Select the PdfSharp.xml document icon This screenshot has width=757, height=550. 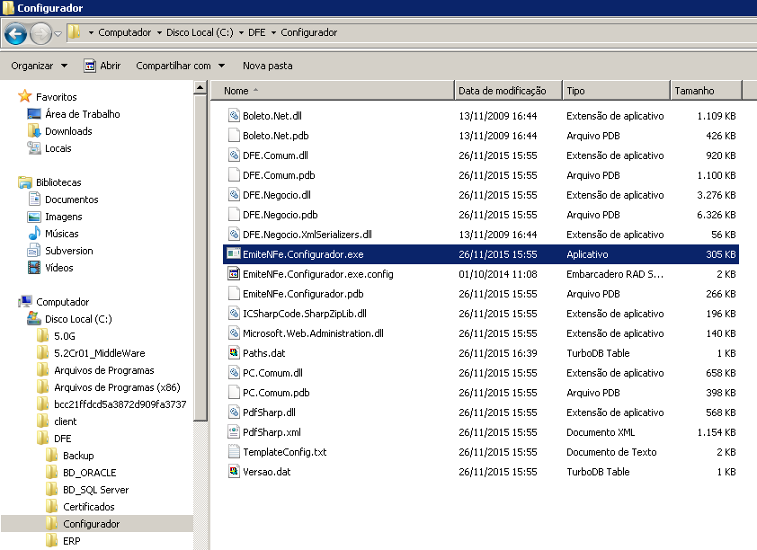pos(234,431)
